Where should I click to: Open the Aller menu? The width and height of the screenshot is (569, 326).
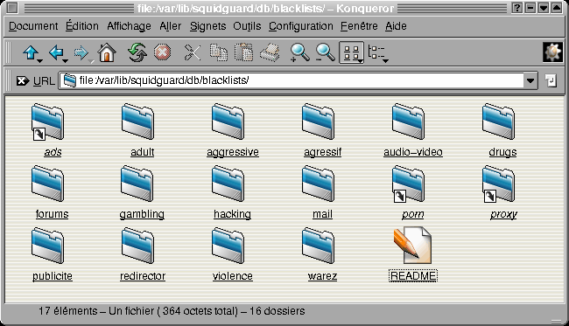coord(170,26)
